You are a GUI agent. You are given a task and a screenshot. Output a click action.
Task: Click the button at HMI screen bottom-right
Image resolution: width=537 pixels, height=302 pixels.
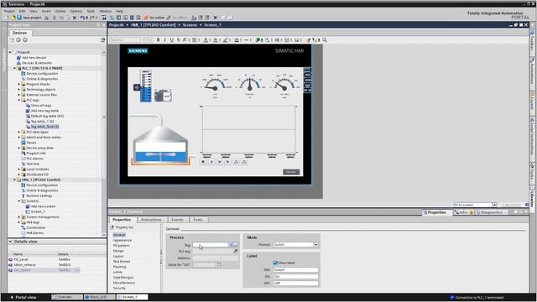coord(291,172)
